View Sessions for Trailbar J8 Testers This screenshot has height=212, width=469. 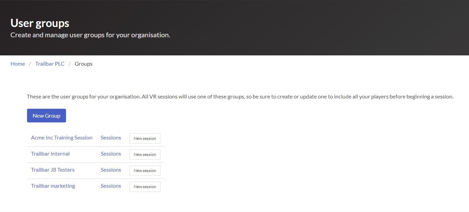click(111, 170)
